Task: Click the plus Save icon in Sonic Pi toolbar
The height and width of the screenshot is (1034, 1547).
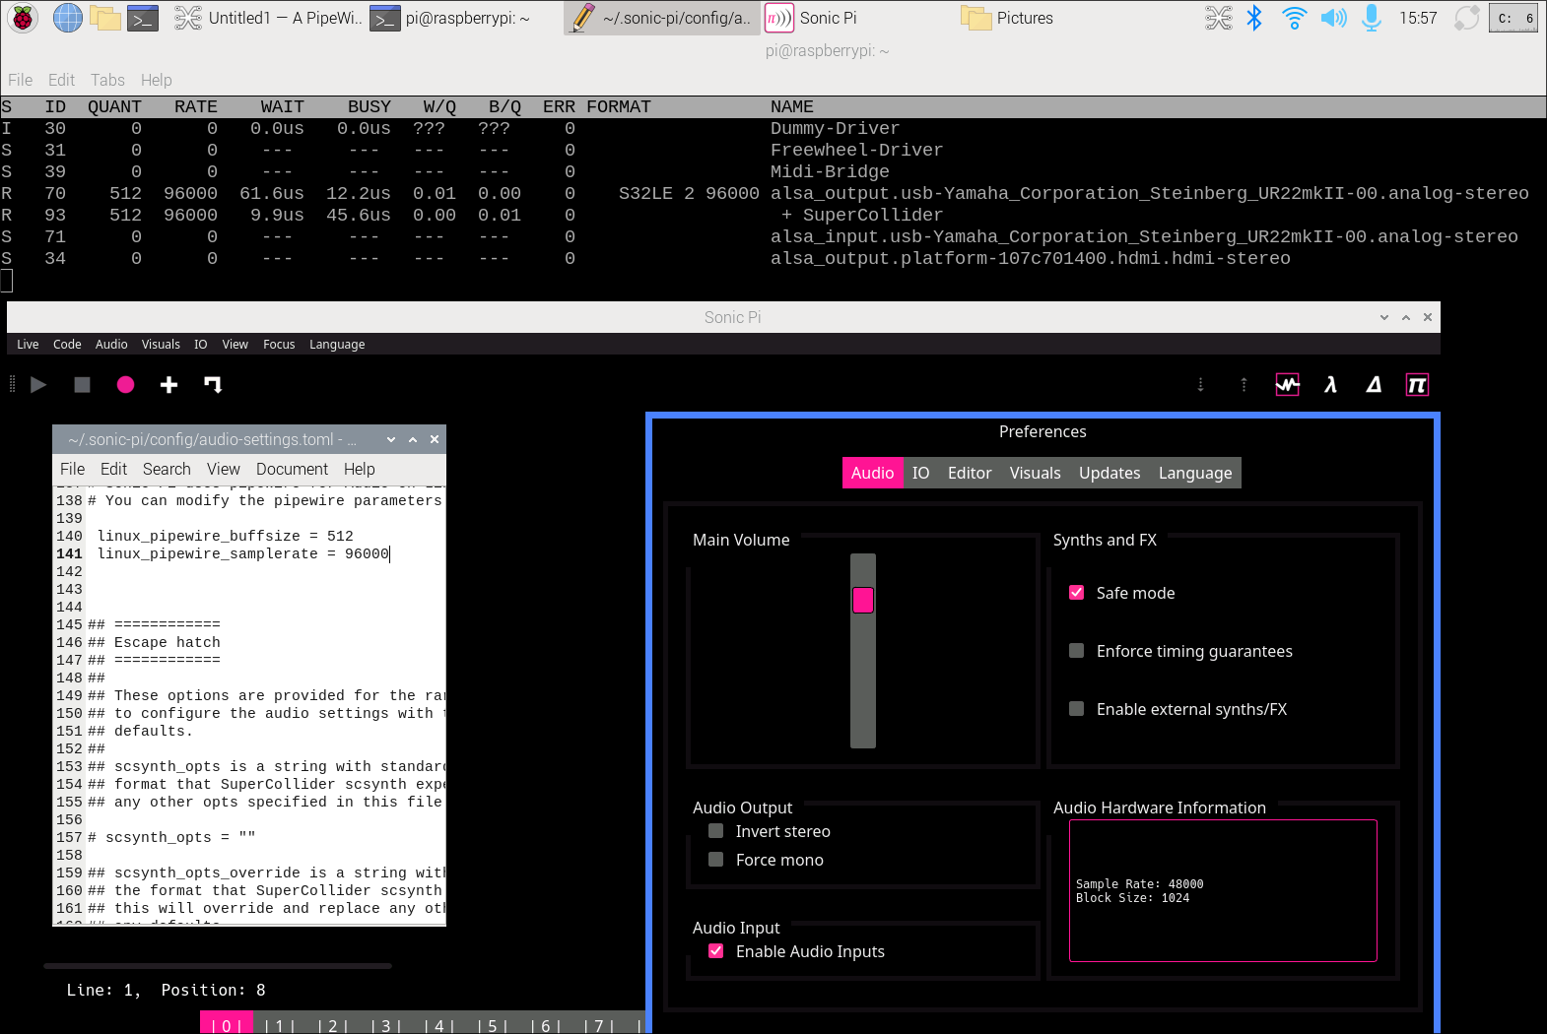Action: (x=168, y=385)
